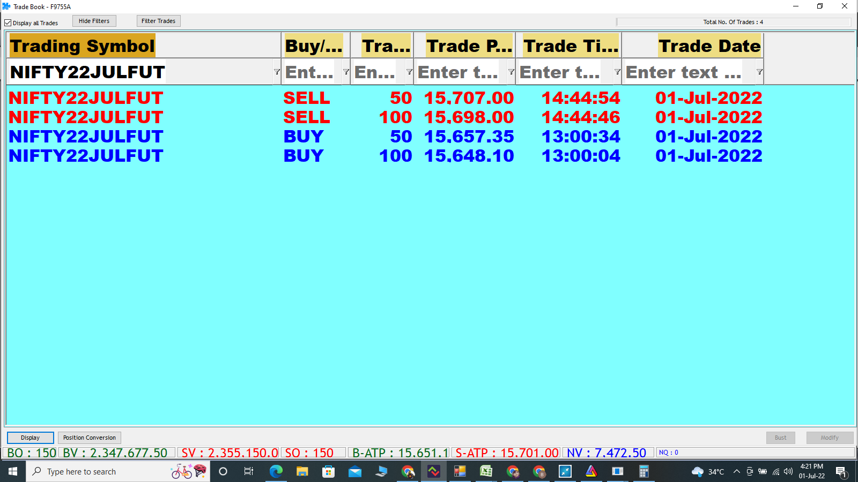Sort by the Trade Ti... column header

pos(569,46)
